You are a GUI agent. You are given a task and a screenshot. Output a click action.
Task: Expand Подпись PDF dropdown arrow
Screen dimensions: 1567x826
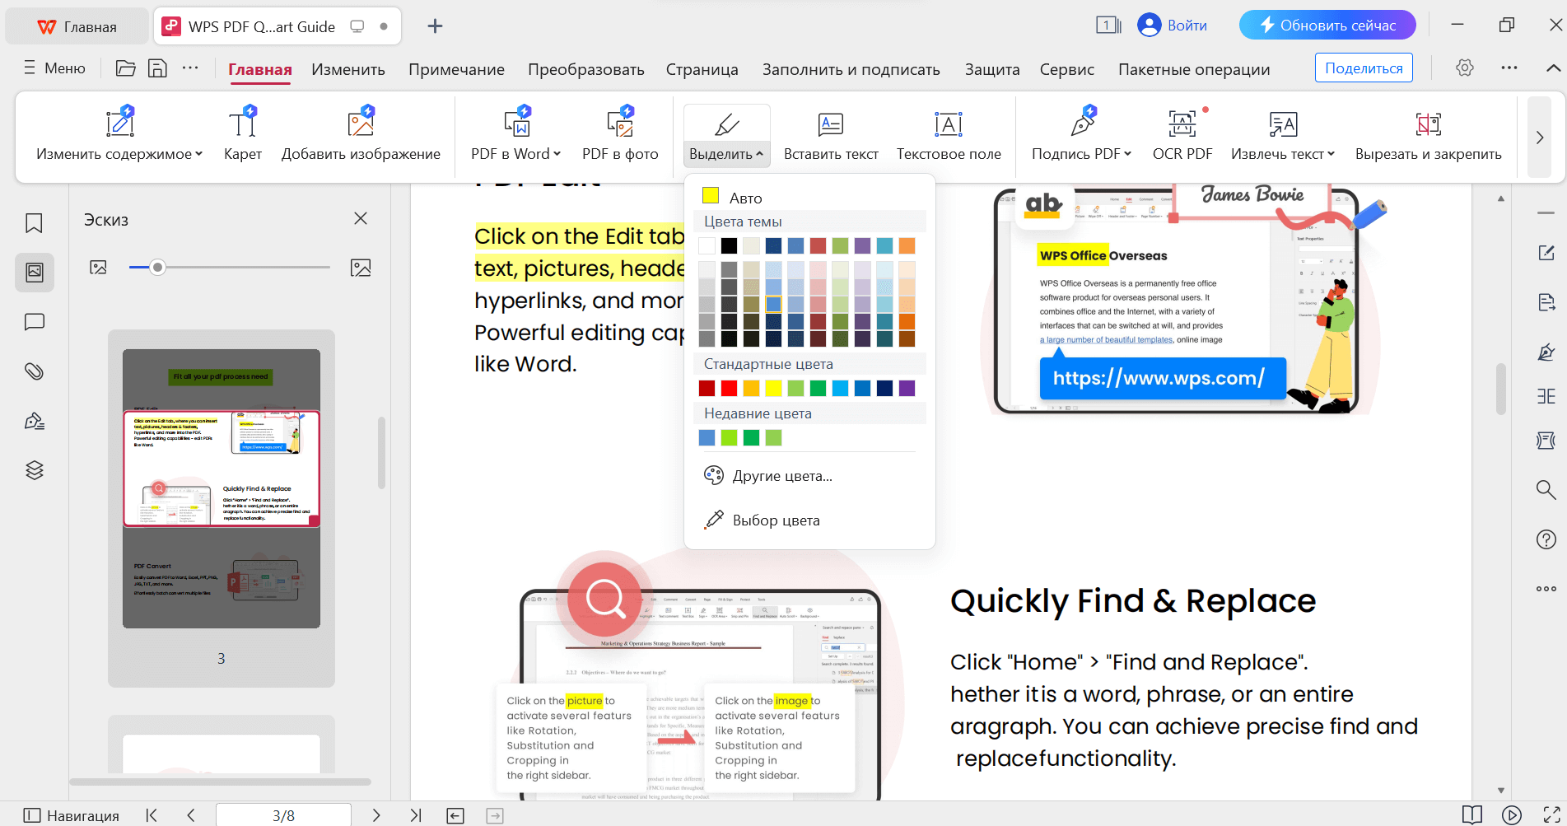(x=1128, y=154)
